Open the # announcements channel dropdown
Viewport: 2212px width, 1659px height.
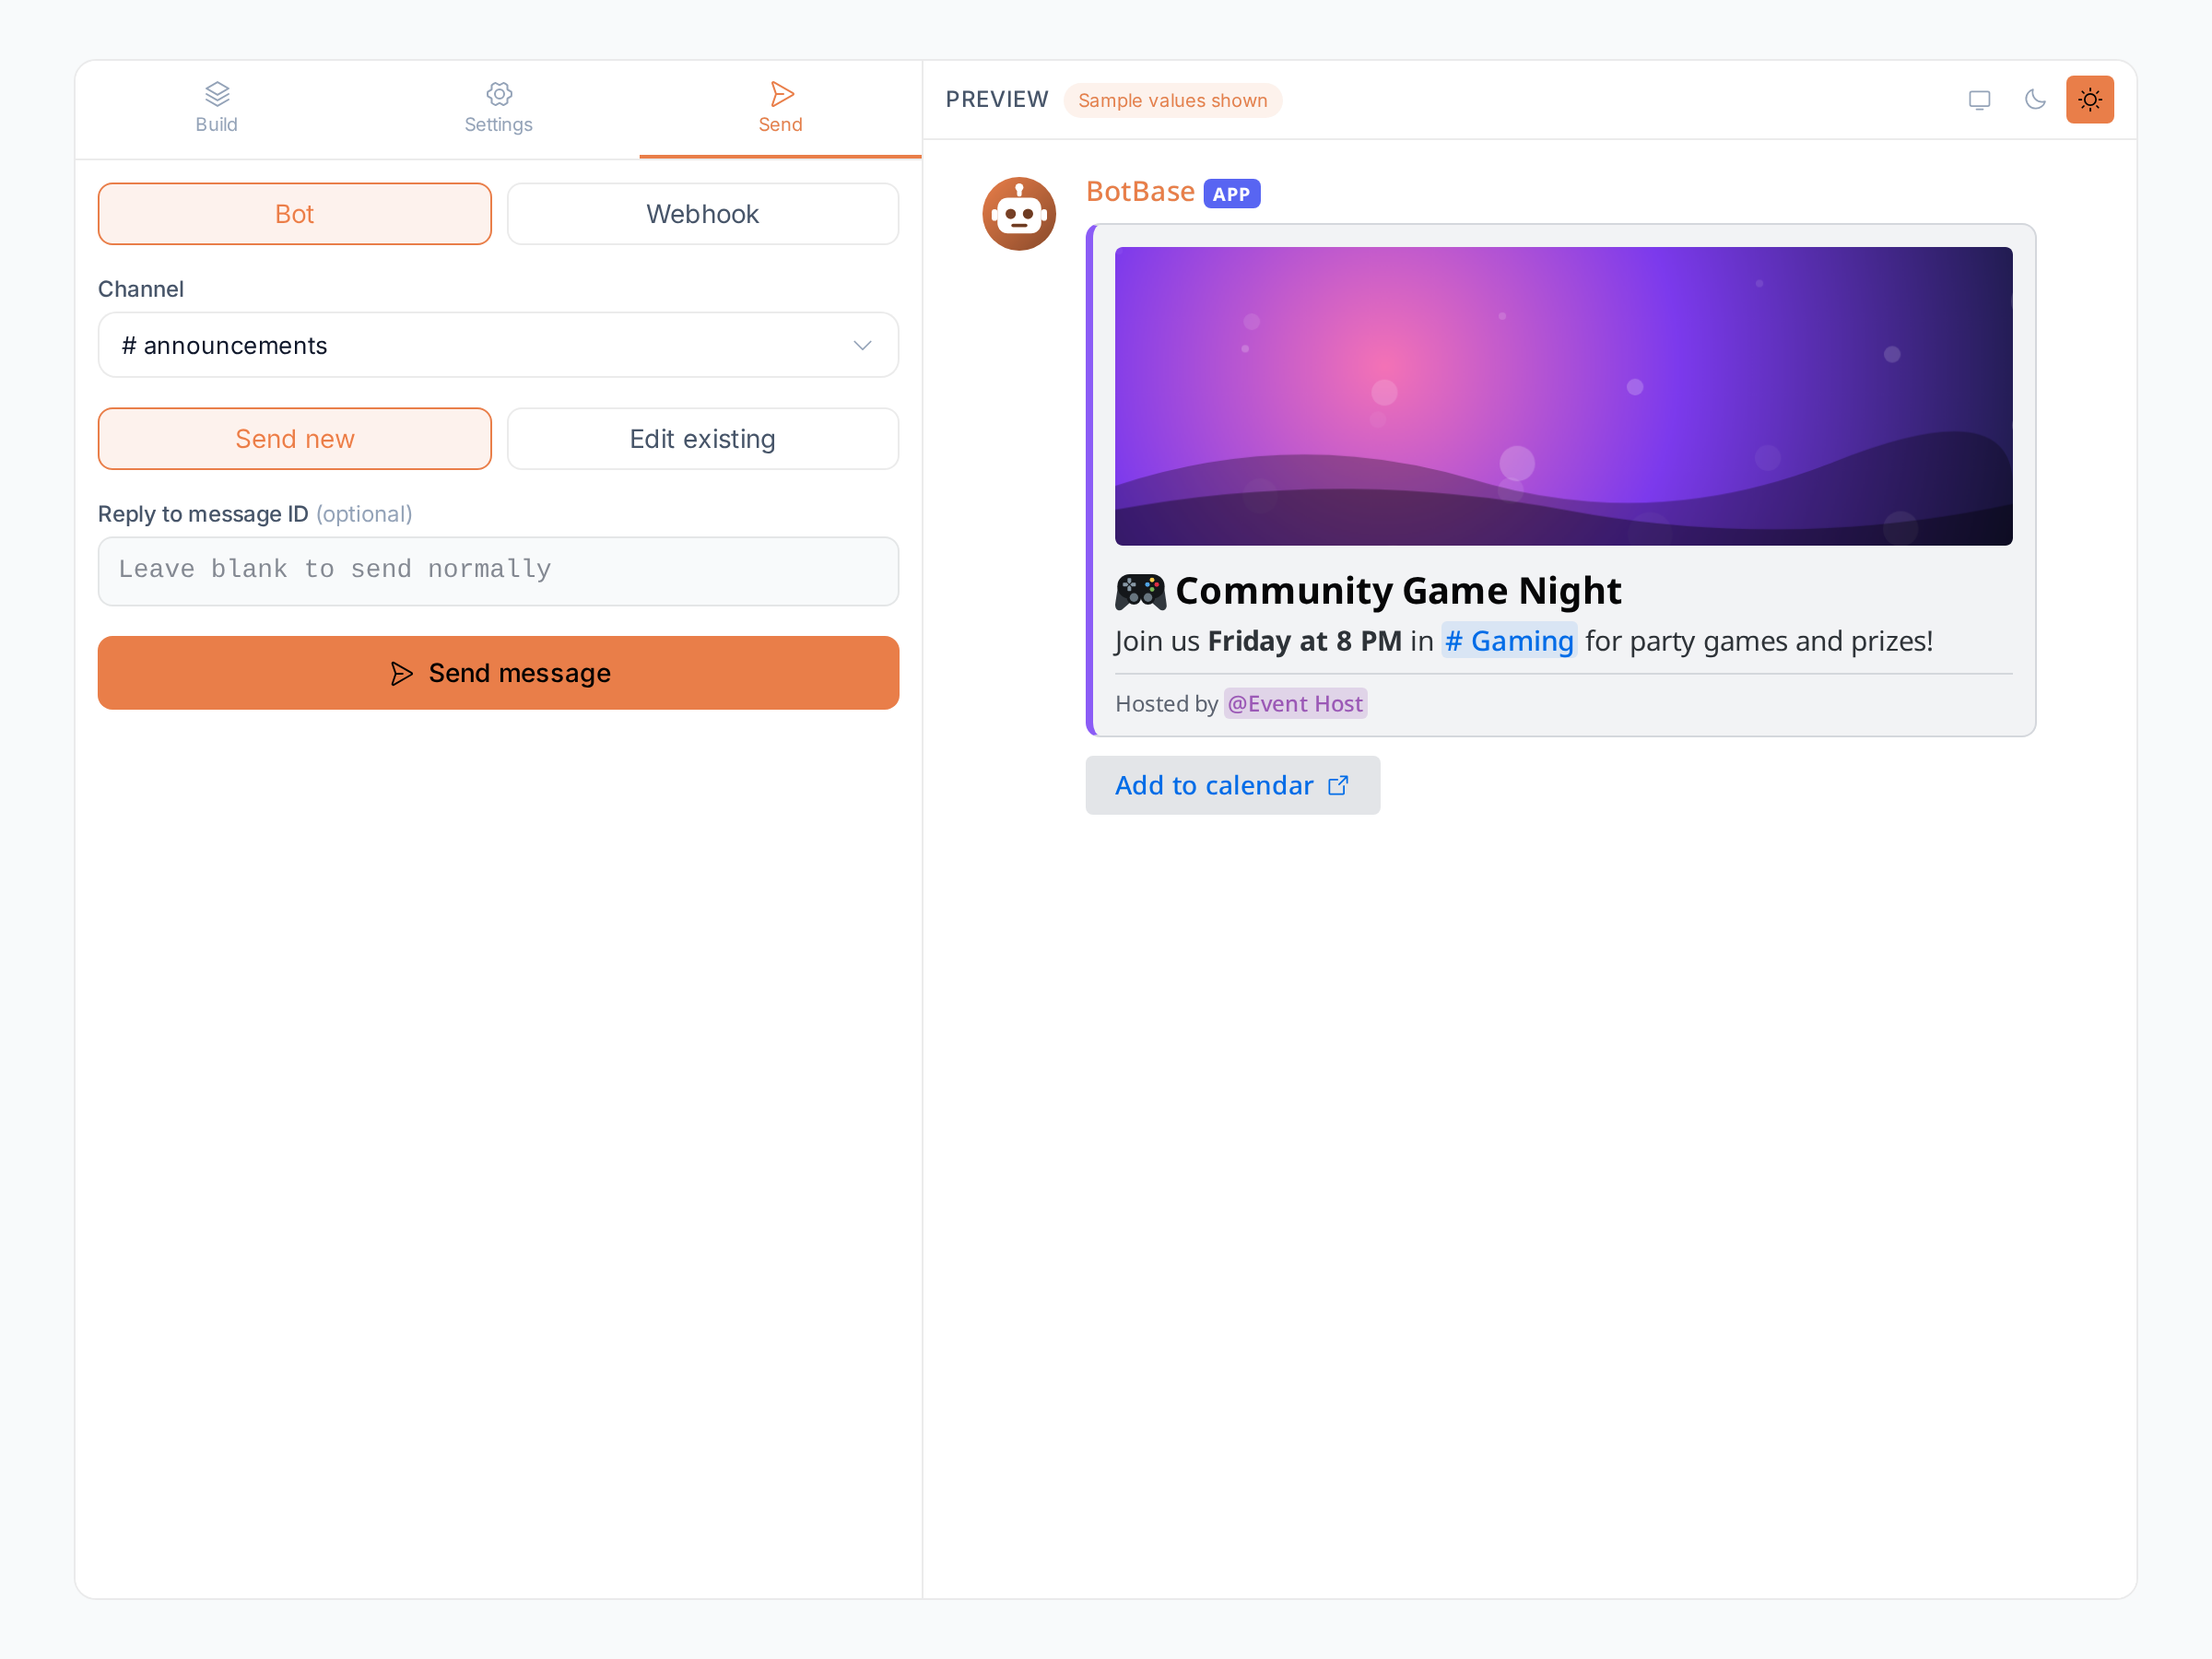point(498,345)
